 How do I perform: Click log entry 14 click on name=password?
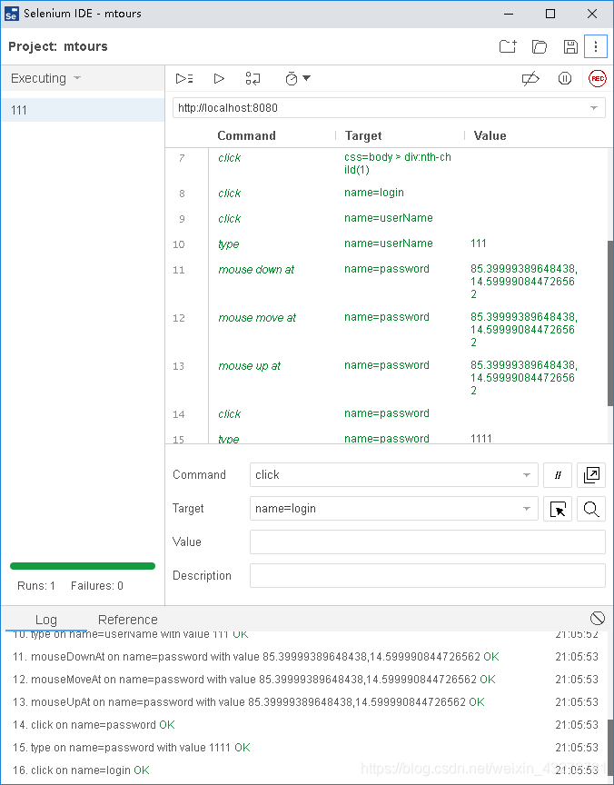pos(94,725)
